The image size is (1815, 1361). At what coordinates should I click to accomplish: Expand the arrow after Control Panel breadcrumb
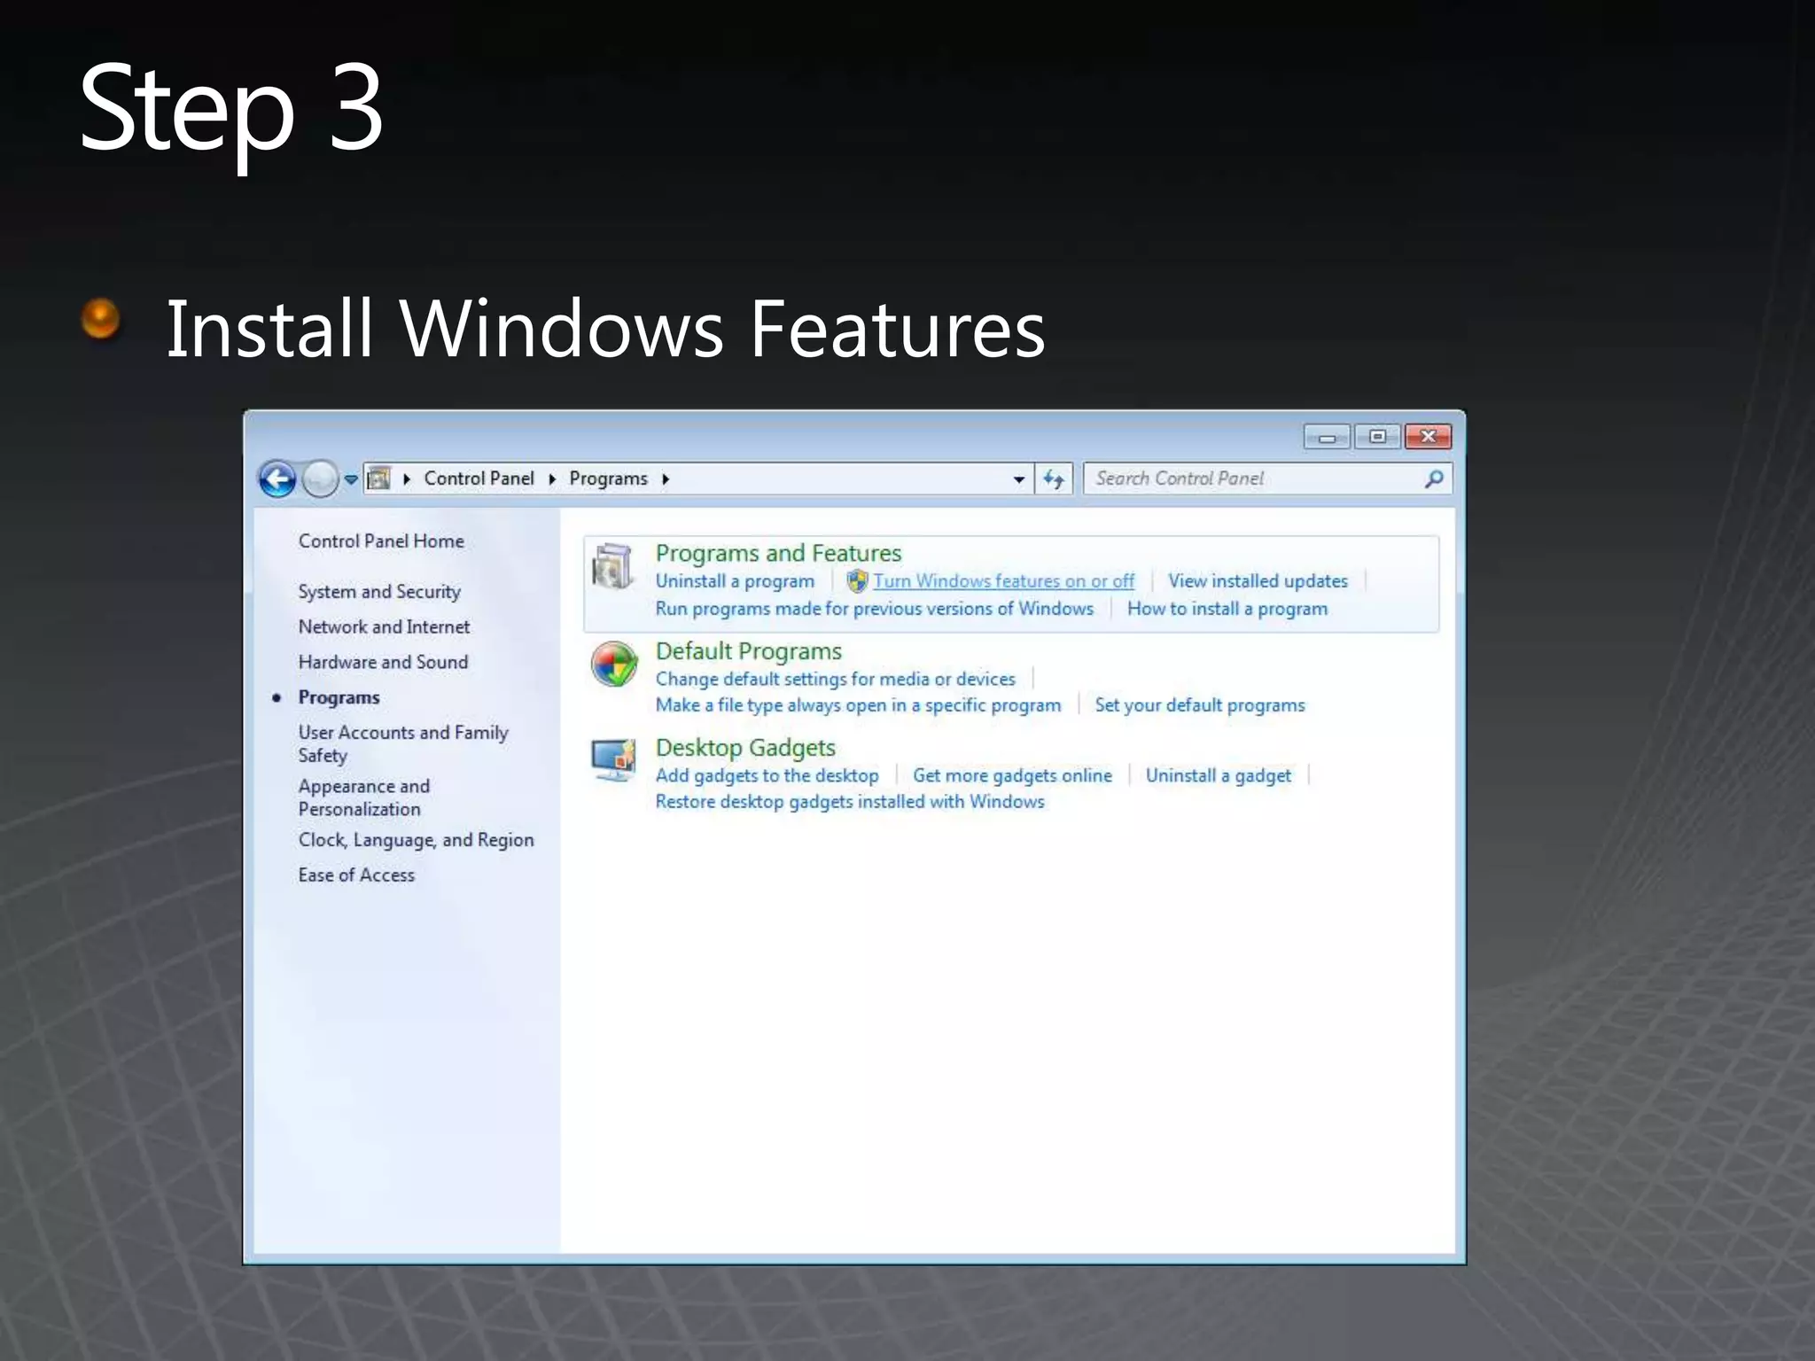[x=552, y=479]
